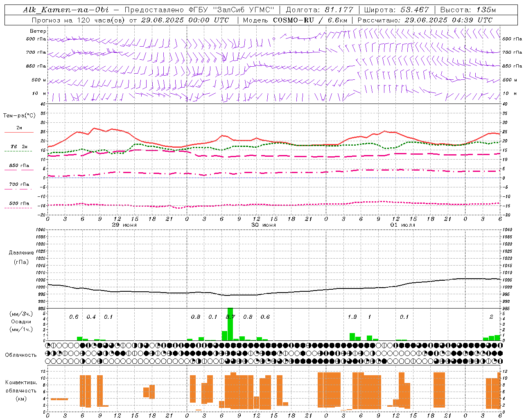Click the 01 июля date label
The width and height of the screenshot is (524, 419).
pos(403,225)
